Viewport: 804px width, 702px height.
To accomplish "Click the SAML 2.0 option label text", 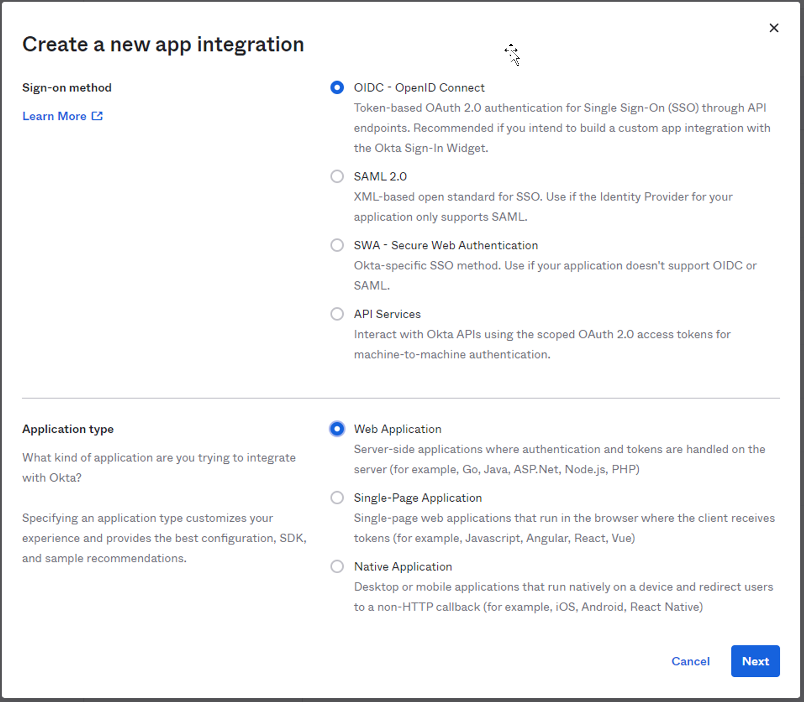I will tap(380, 177).
